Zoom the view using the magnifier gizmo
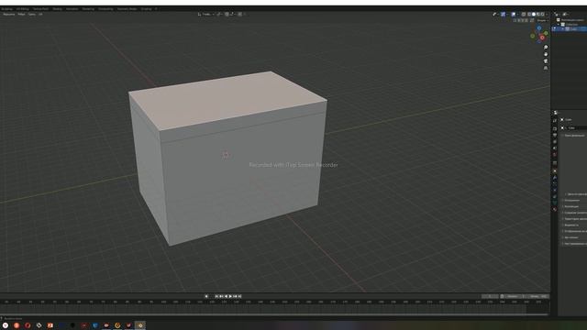Viewport: 587px width, 330px height. (546, 47)
